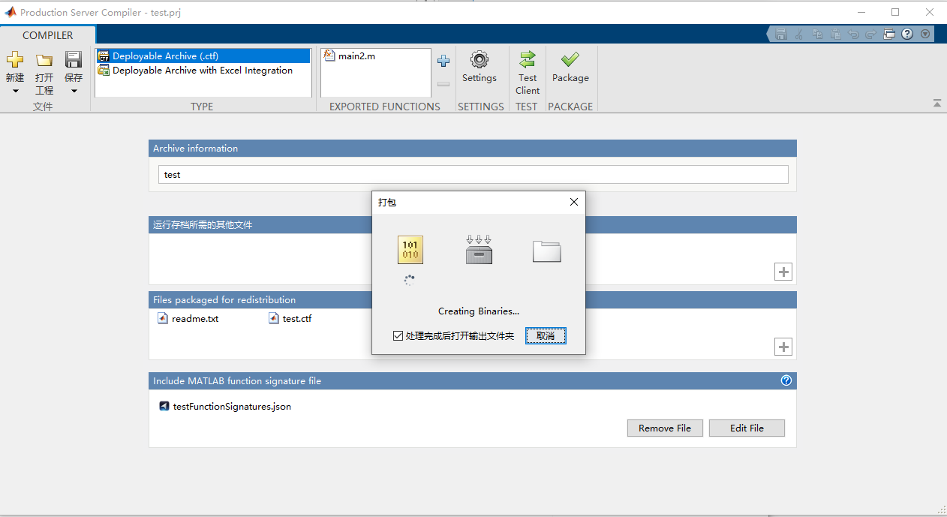Select Deployable Archive with Excel Integration
This screenshot has width=947, height=517.
tap(203, 71)
